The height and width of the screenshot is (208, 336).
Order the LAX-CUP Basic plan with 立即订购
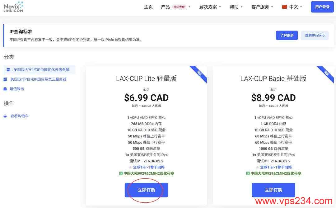coord(273,190)
